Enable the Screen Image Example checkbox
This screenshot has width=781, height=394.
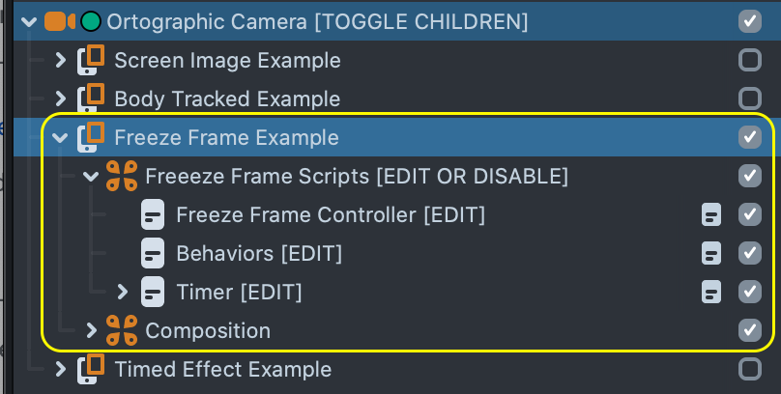click(749, 60)
